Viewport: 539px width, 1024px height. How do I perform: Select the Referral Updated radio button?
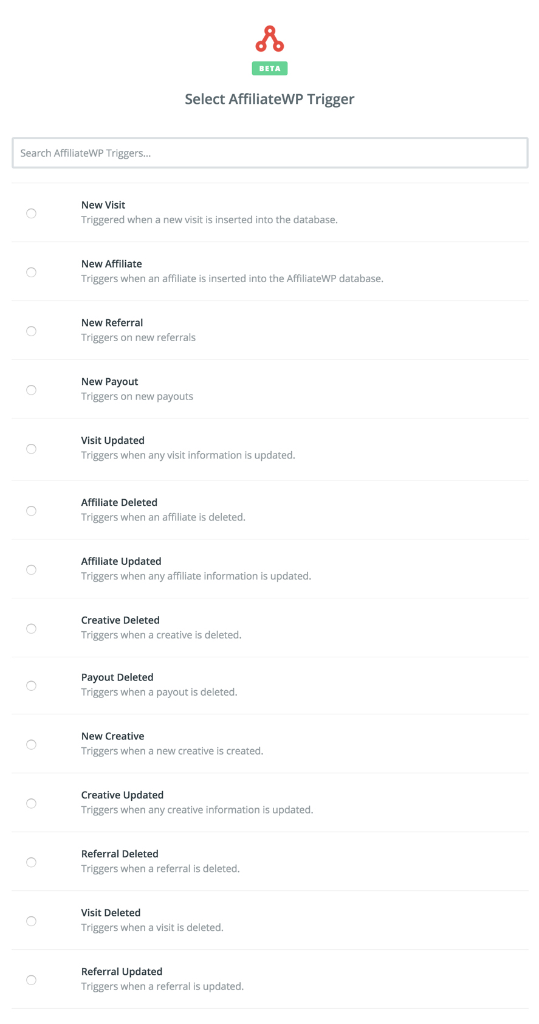coord(32,980)
